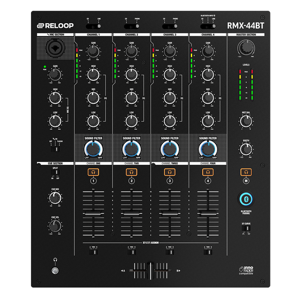Click the Channel 4 Gain knob
301x301 pixels.
208,51
